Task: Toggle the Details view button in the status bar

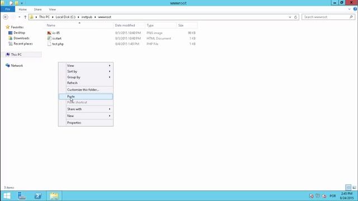Action: click(x=348, y=188)
